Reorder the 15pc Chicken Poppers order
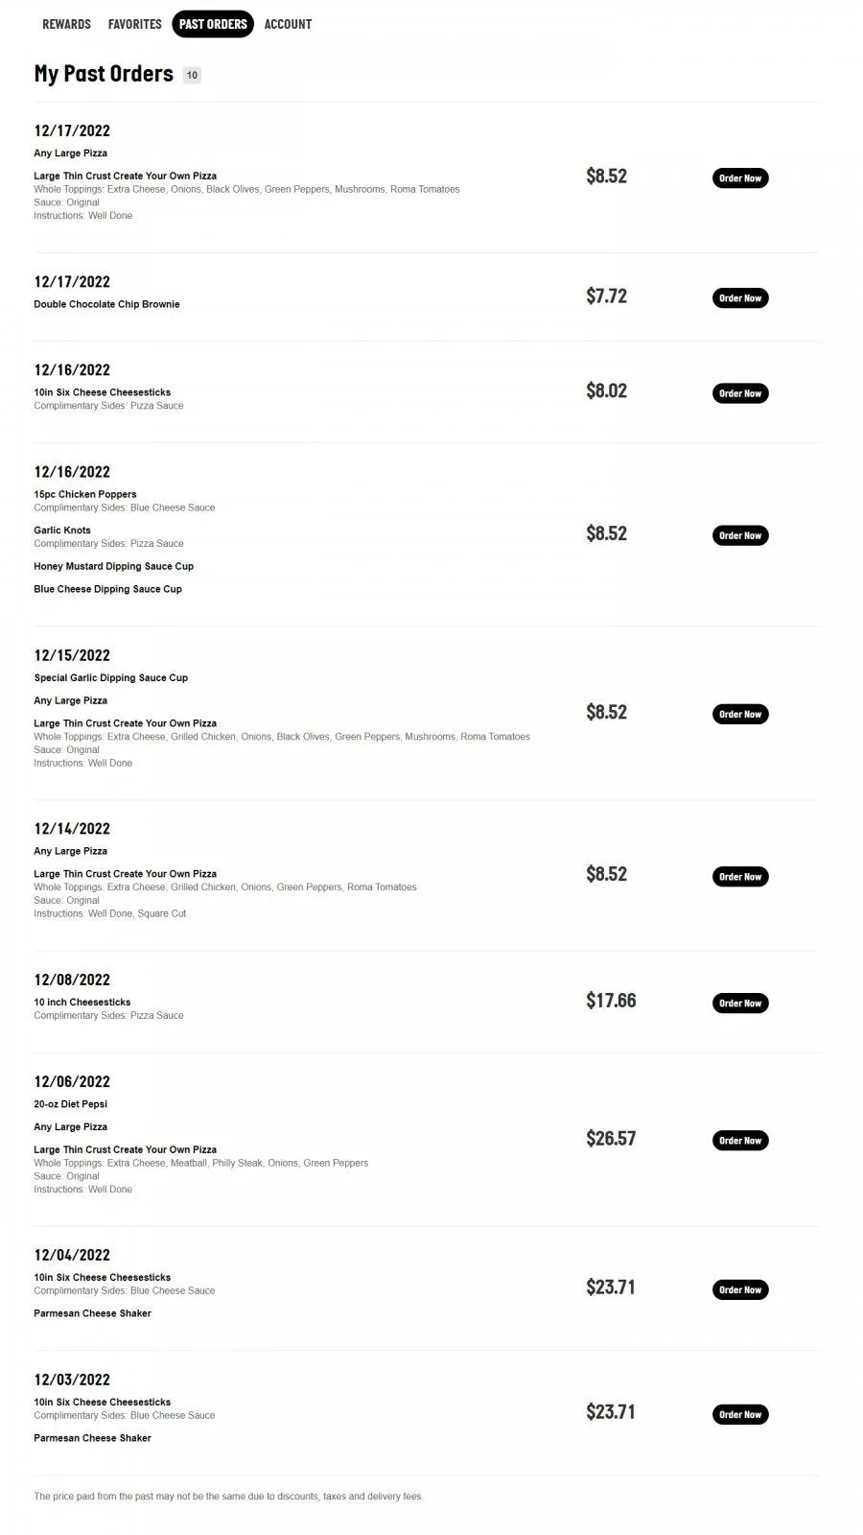Image resolution: width=863 pixels, height=1535 pixels. [740, 535]
